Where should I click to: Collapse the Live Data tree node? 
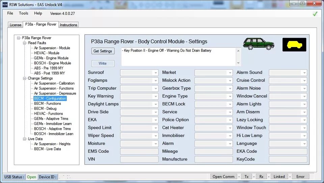coord(25,139)
